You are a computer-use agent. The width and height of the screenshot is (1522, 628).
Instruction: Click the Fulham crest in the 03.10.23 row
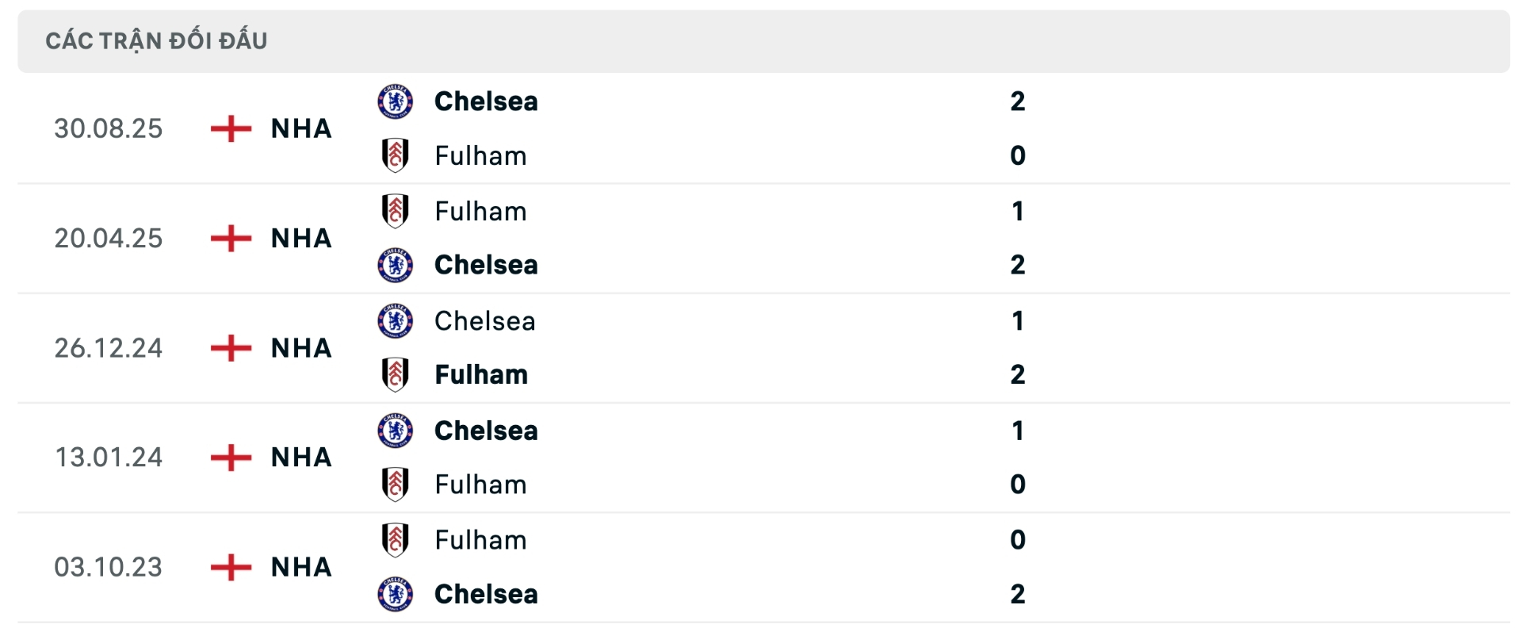(395, 539)
